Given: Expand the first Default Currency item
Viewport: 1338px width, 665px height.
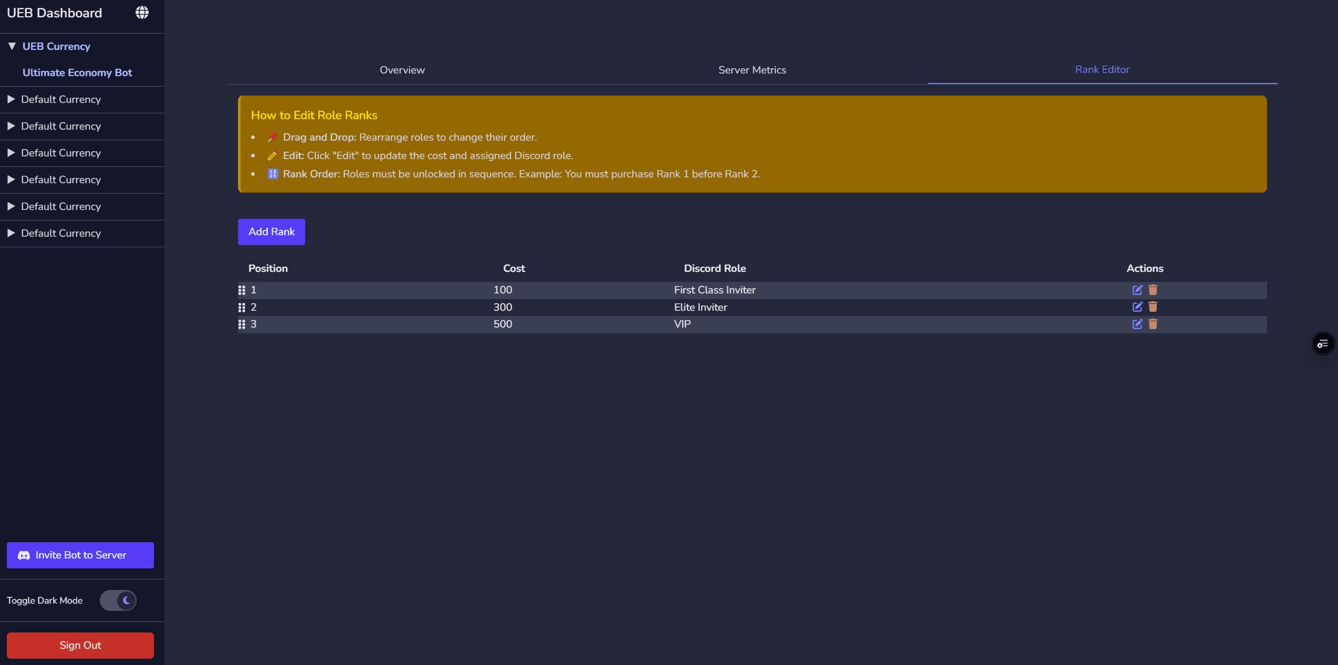Looking at the screenshot, I should [x=11, y=99].
